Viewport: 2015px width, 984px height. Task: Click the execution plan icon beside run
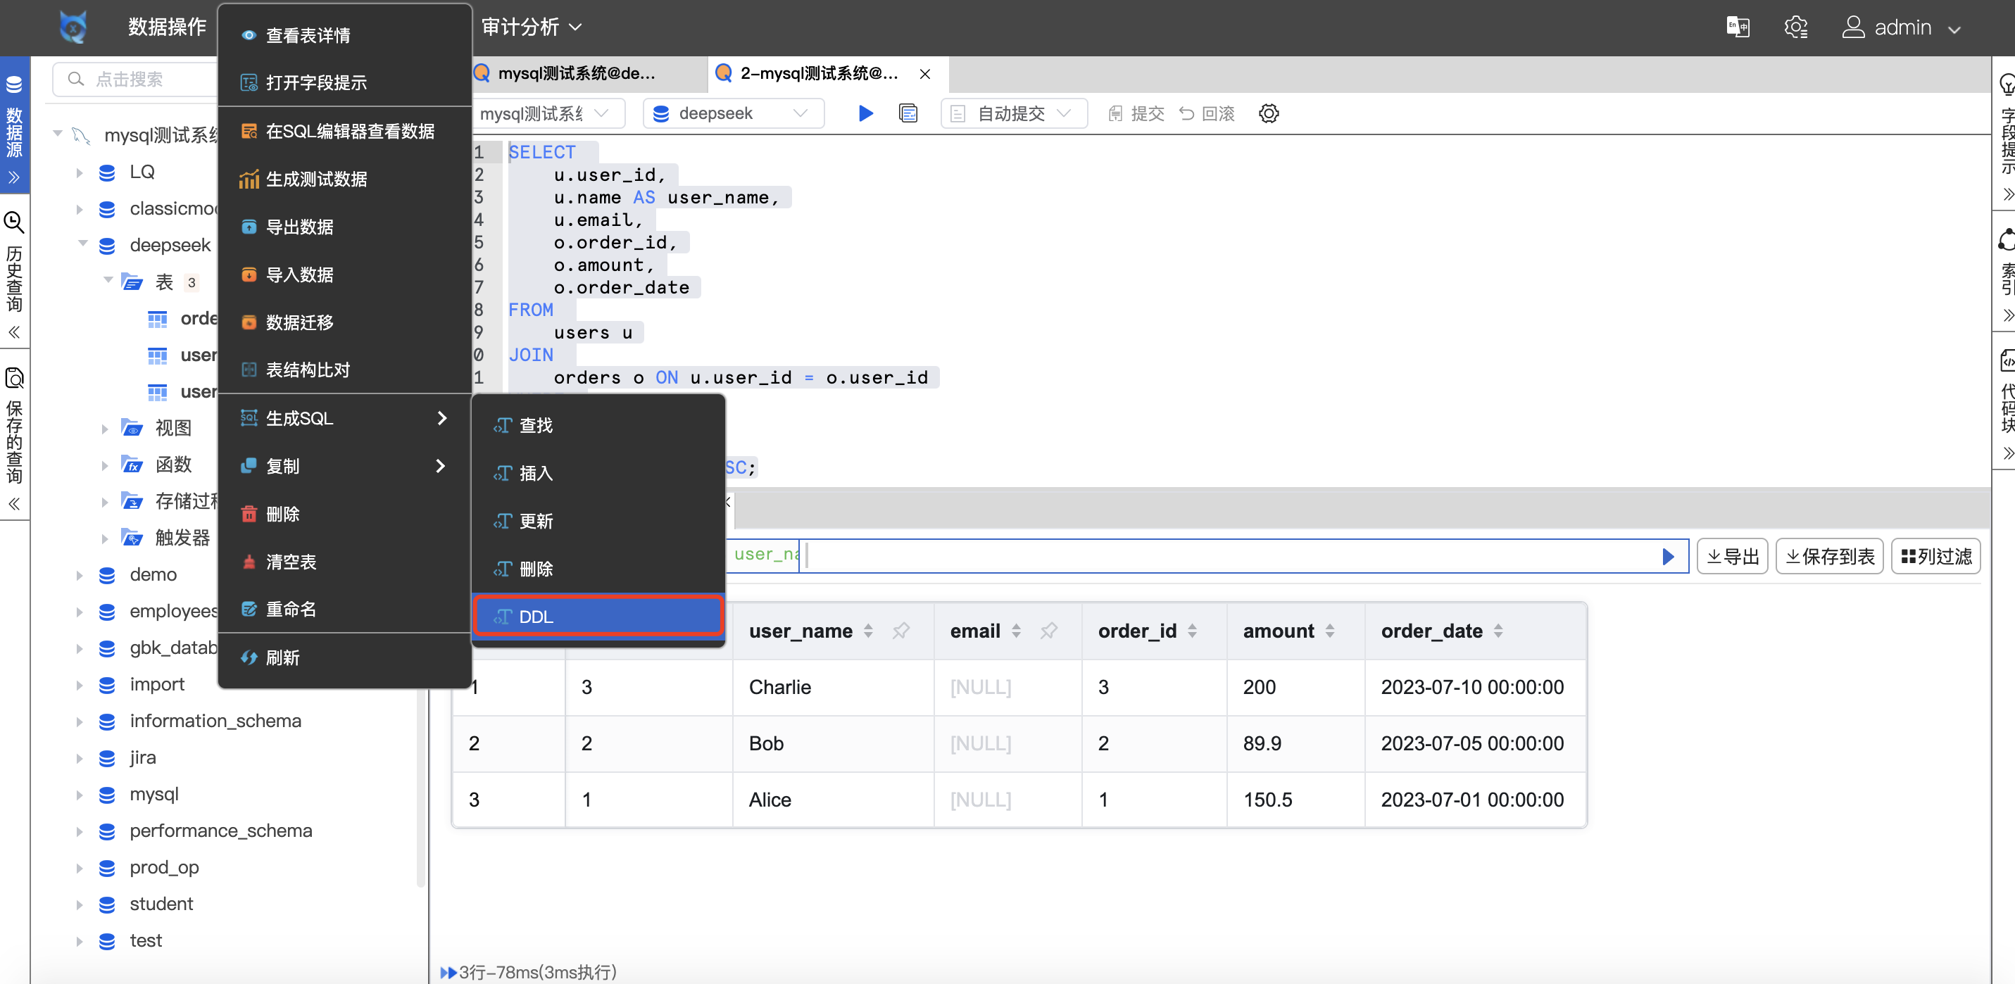tap(908, 113)
